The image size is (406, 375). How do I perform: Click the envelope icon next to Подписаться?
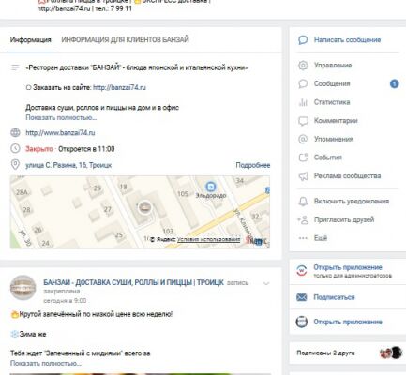[302, 297]
